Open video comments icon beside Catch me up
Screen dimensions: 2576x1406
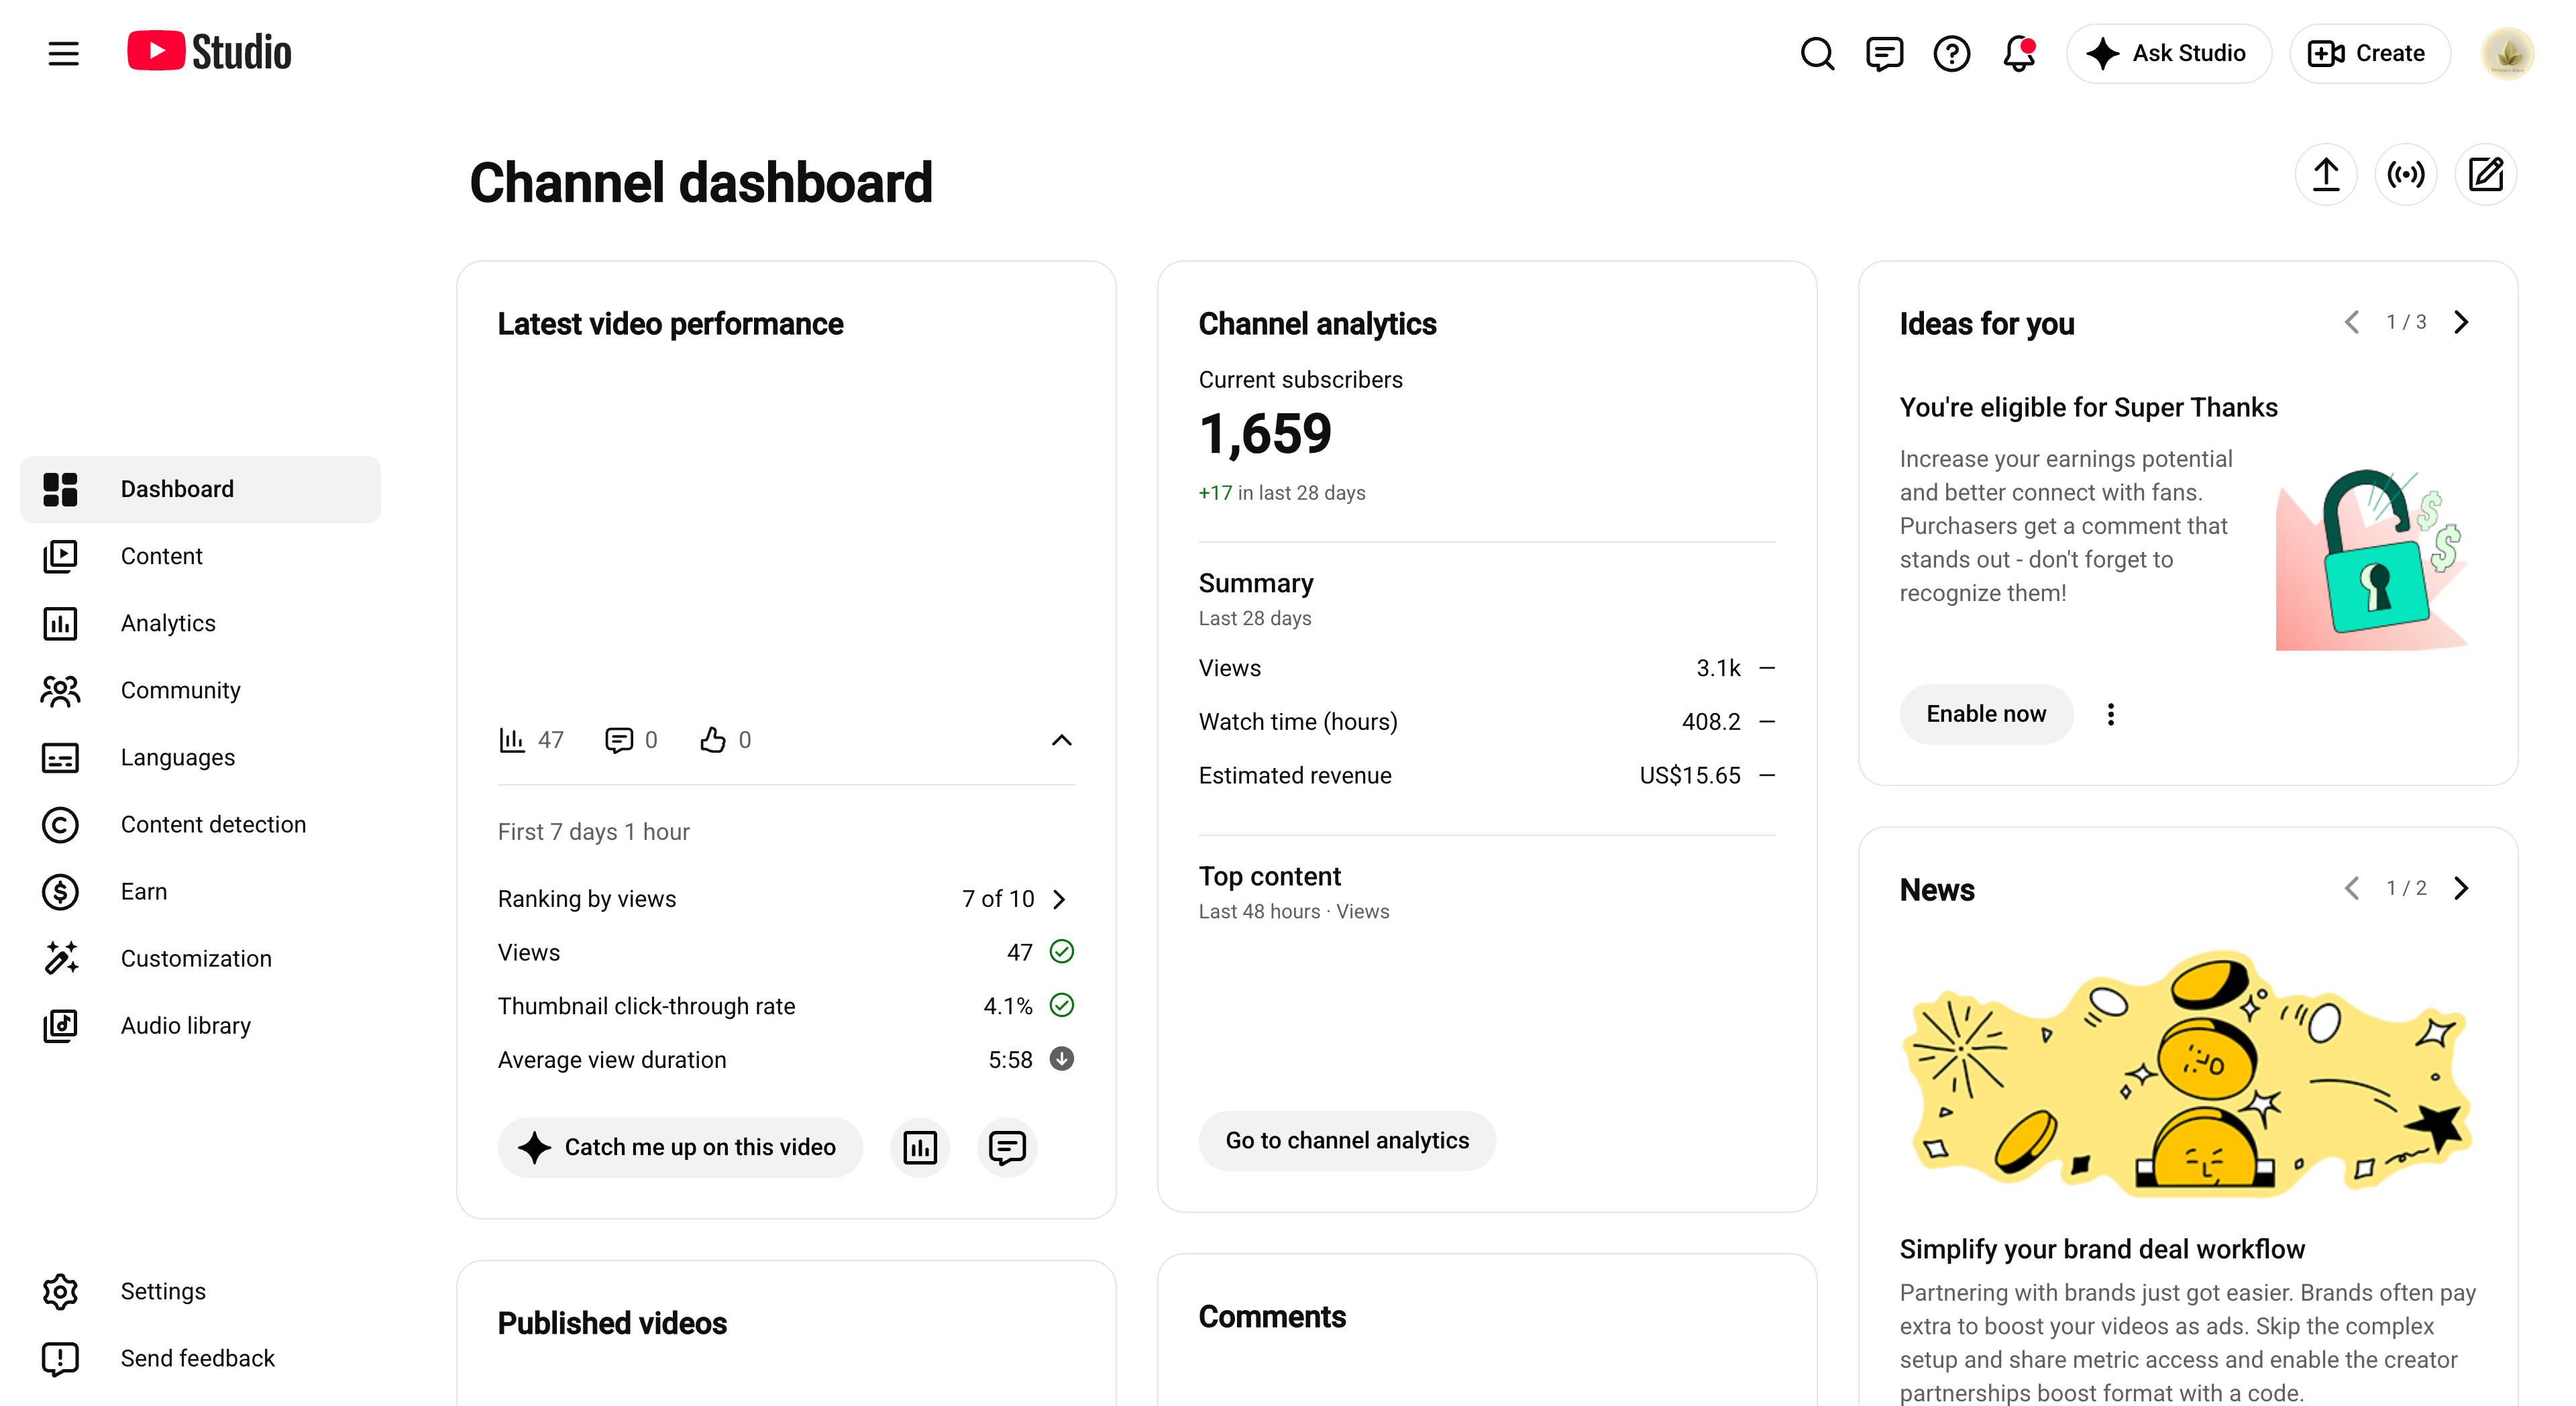point(1007,1147)
